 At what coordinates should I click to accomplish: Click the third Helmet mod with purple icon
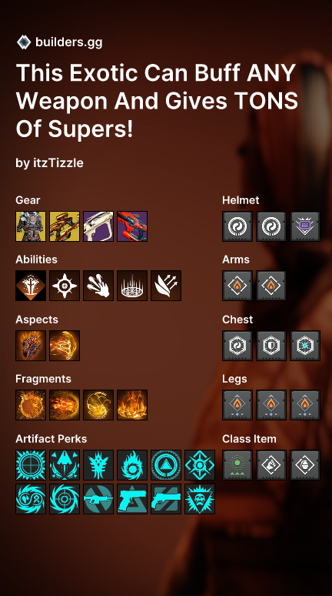pos(305,226)
